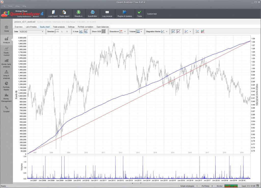Image resolution: width=261 pixels, height=188 pixels.
Task: Expand the Drawdown dropdown
Action: click(x=125, y=32)
